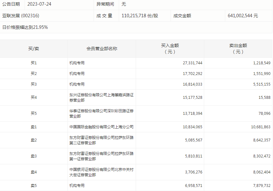Select the 买2 row label
Screen dimensions: 273x191
tap(34, 74)
